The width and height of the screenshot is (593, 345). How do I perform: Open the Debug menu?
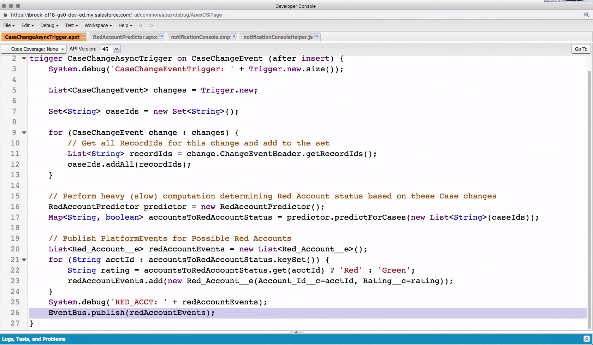(48, 25)
